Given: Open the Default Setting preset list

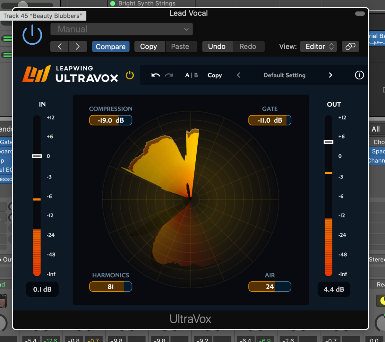Looking at the screenshot, I should pyautogui.click(x=284, y=75).
